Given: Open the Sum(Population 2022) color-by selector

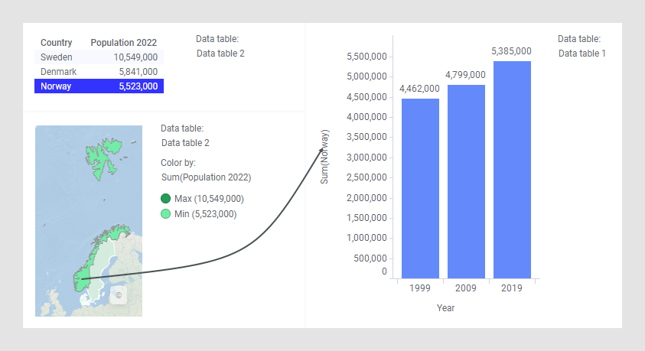Looking at the screenshot, I should pyautogui.click(x=206, y=177).
